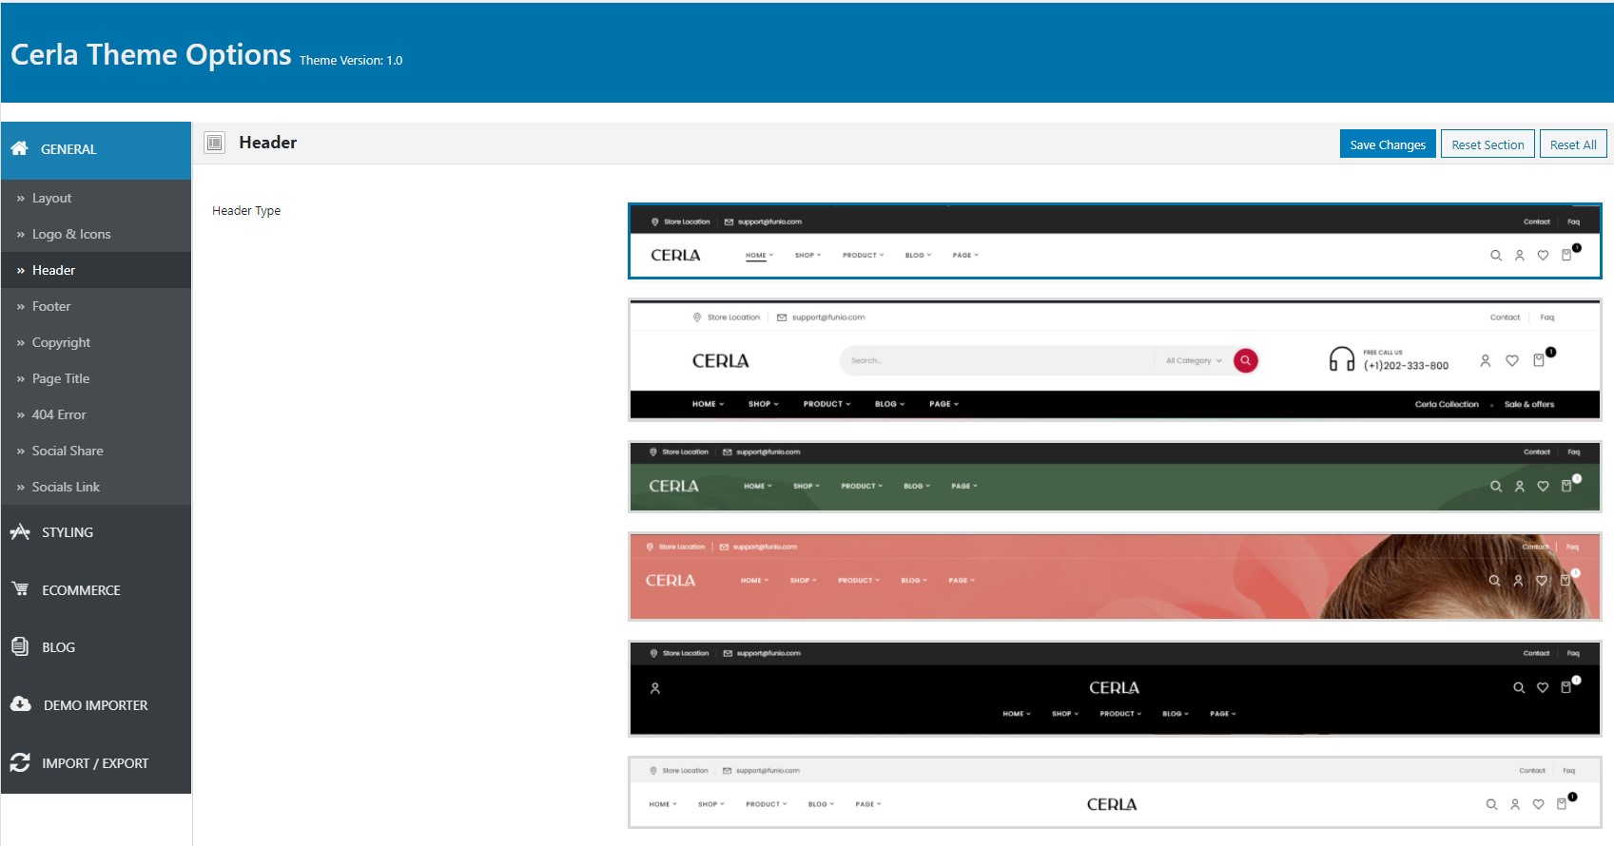Screen dimensions: 1614x846
Task: Pick the black centered-logo header layout
Action: point(1115,688)
